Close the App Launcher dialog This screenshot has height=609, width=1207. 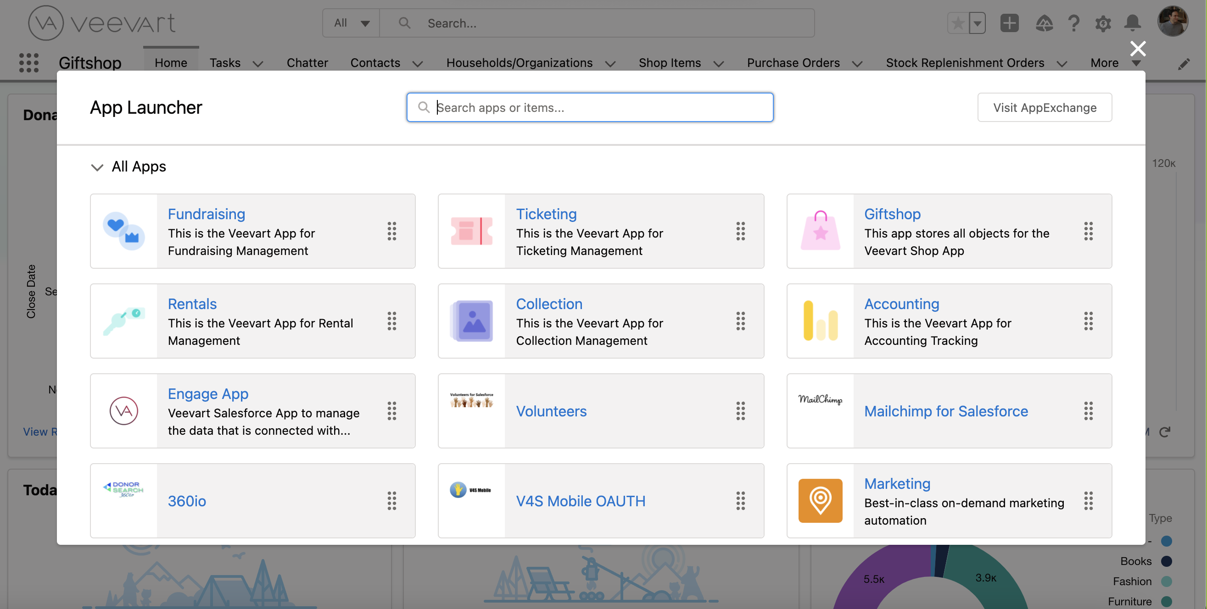(x=1138, y=49)
